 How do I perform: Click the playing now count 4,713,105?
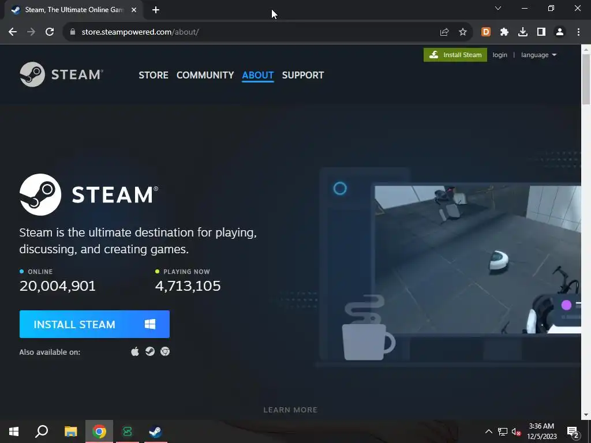188,286
